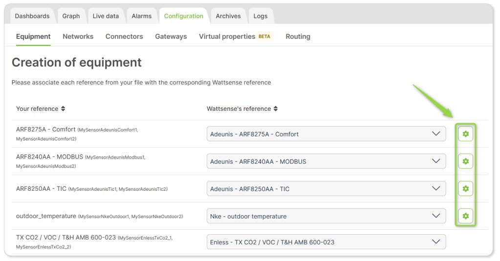Open the Live data tab
This screenshot has height=261, width=500.
point(106,16)
